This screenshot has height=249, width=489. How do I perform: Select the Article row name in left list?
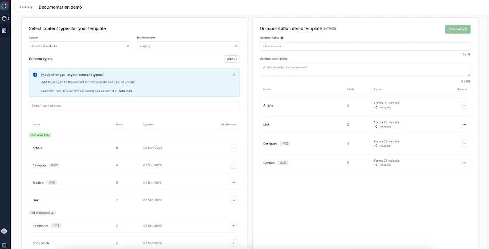tap(37, 148)
